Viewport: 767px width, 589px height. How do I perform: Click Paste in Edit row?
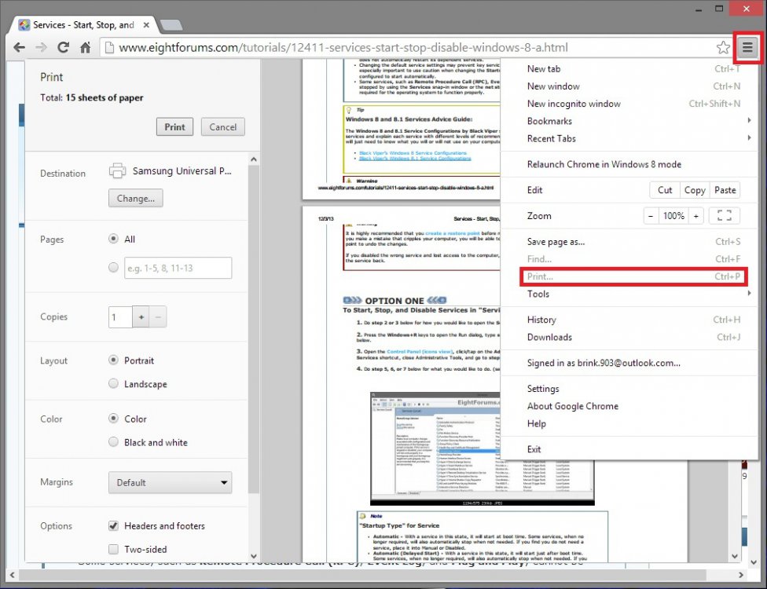click(x=725, y=190)
